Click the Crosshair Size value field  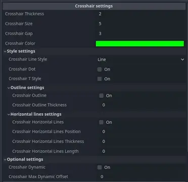[x=140, y=24]
